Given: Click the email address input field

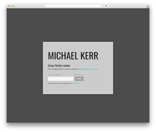Looking at the screenshot, I should [x=61, y=79].
